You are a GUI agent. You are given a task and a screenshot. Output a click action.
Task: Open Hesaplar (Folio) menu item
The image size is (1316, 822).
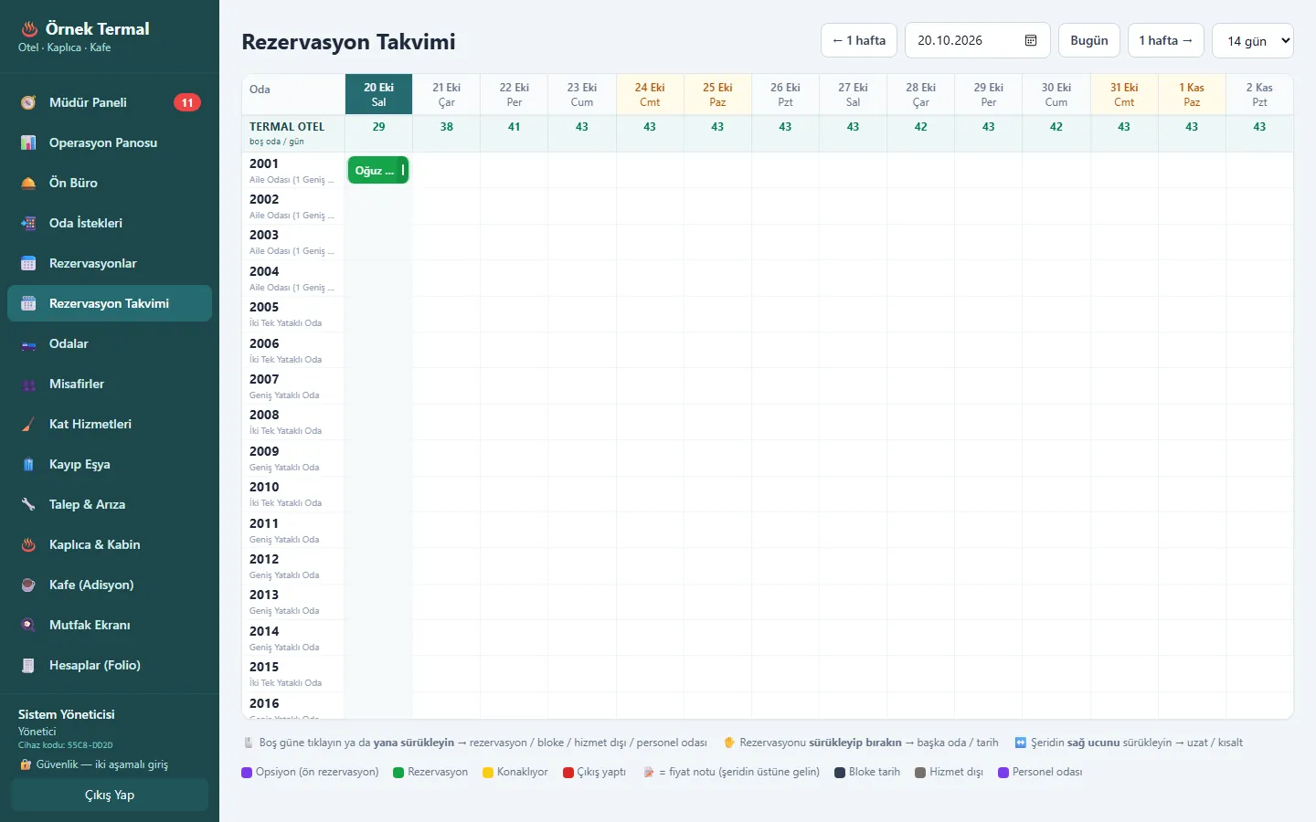click(x=110, y=665)
